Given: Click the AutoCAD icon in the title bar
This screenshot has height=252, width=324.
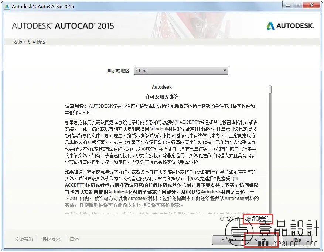Looking at the screenshot, I should pyautogui.click(x=7, y=7).
